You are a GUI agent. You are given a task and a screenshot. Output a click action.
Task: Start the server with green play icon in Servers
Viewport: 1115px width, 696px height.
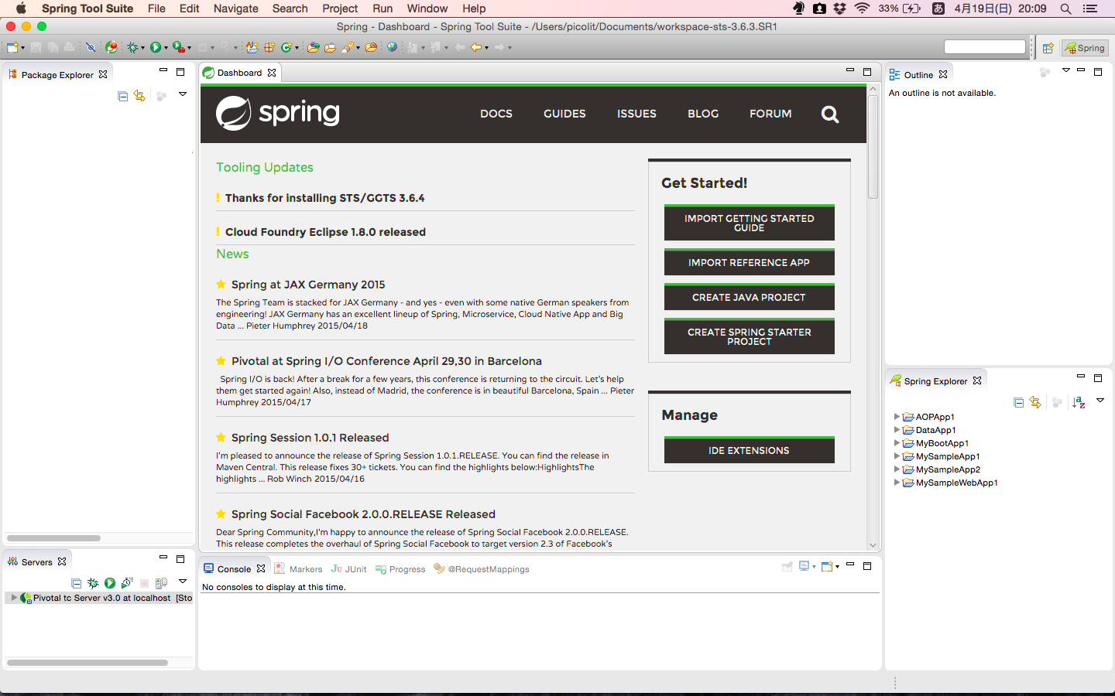[x=110, y=583]
